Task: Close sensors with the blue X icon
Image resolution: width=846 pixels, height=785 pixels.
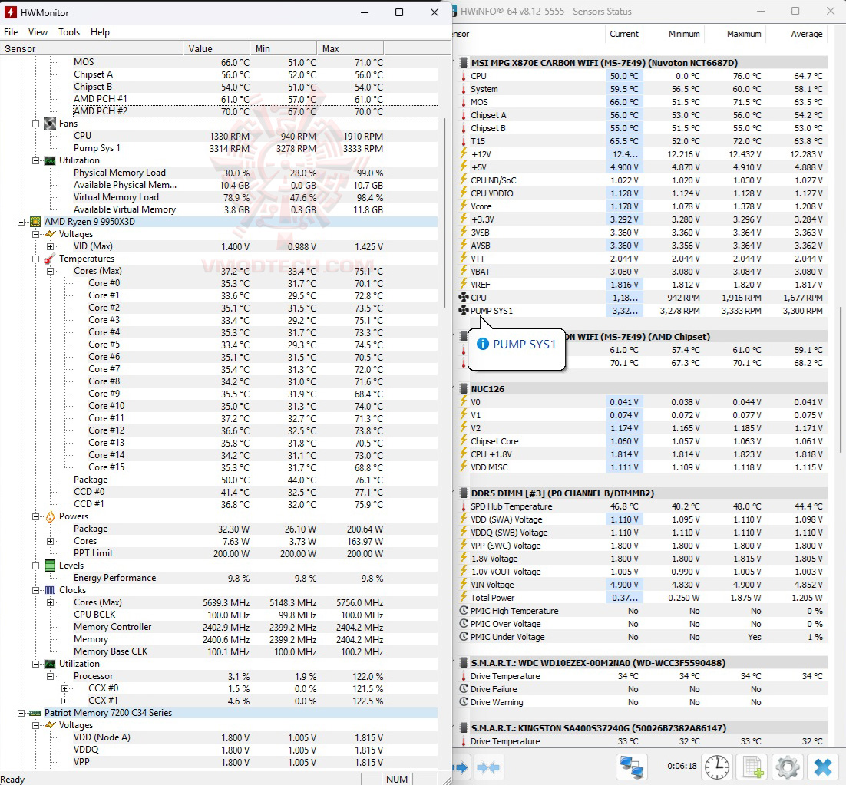Action: click(823, 767)
